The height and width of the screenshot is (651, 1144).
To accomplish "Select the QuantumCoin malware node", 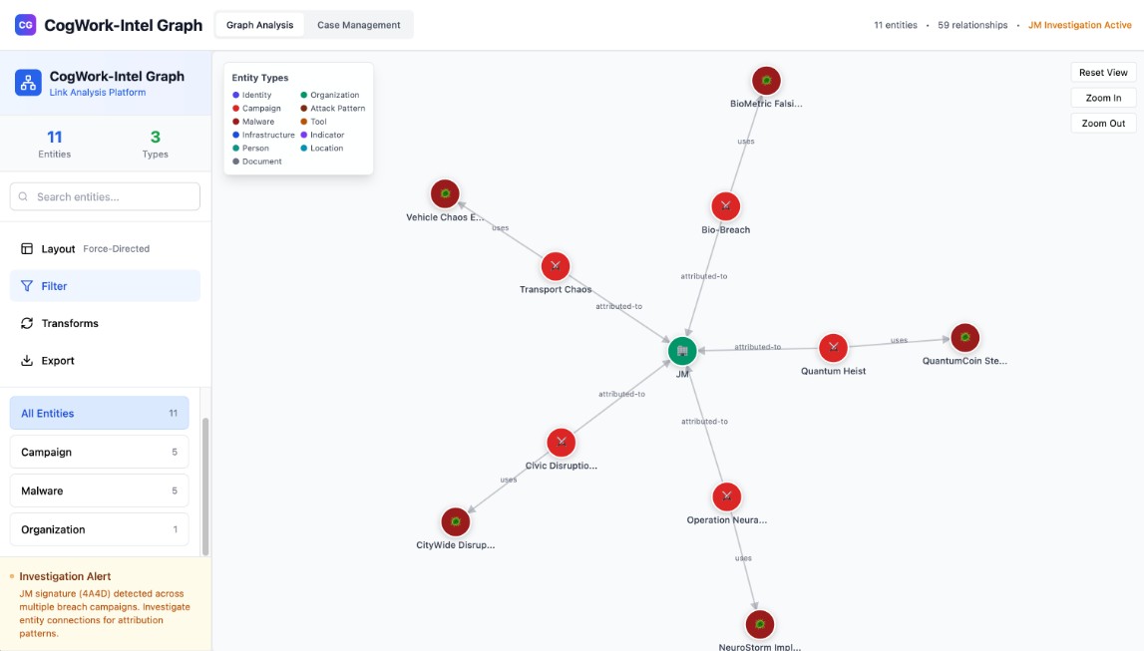I will click(x=964, y=338).
